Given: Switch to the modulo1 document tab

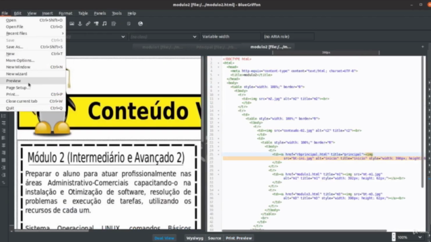Looking at the screenshot, I should [x=162, y=47].
